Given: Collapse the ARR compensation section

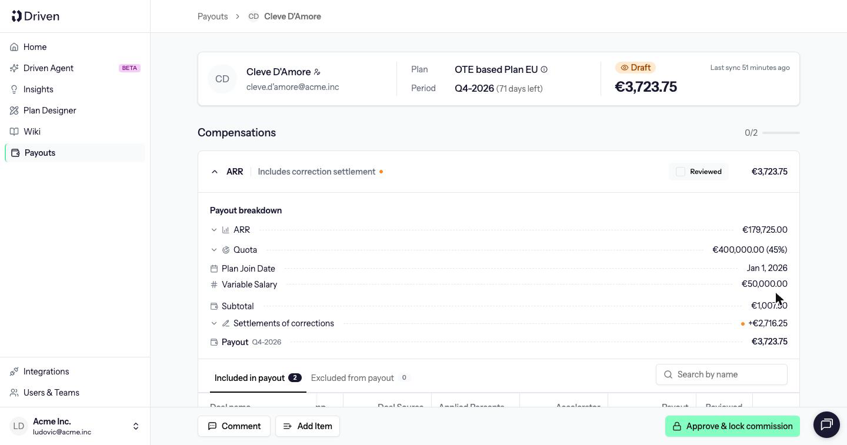Looking at the screenshot, I should click(x=215, y=172).
